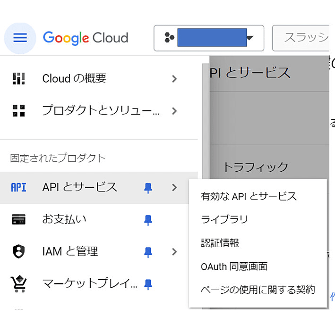Unpin IAM と管理 with its pin icon
This screenshot has width=335, height=316.
(148, 252)
